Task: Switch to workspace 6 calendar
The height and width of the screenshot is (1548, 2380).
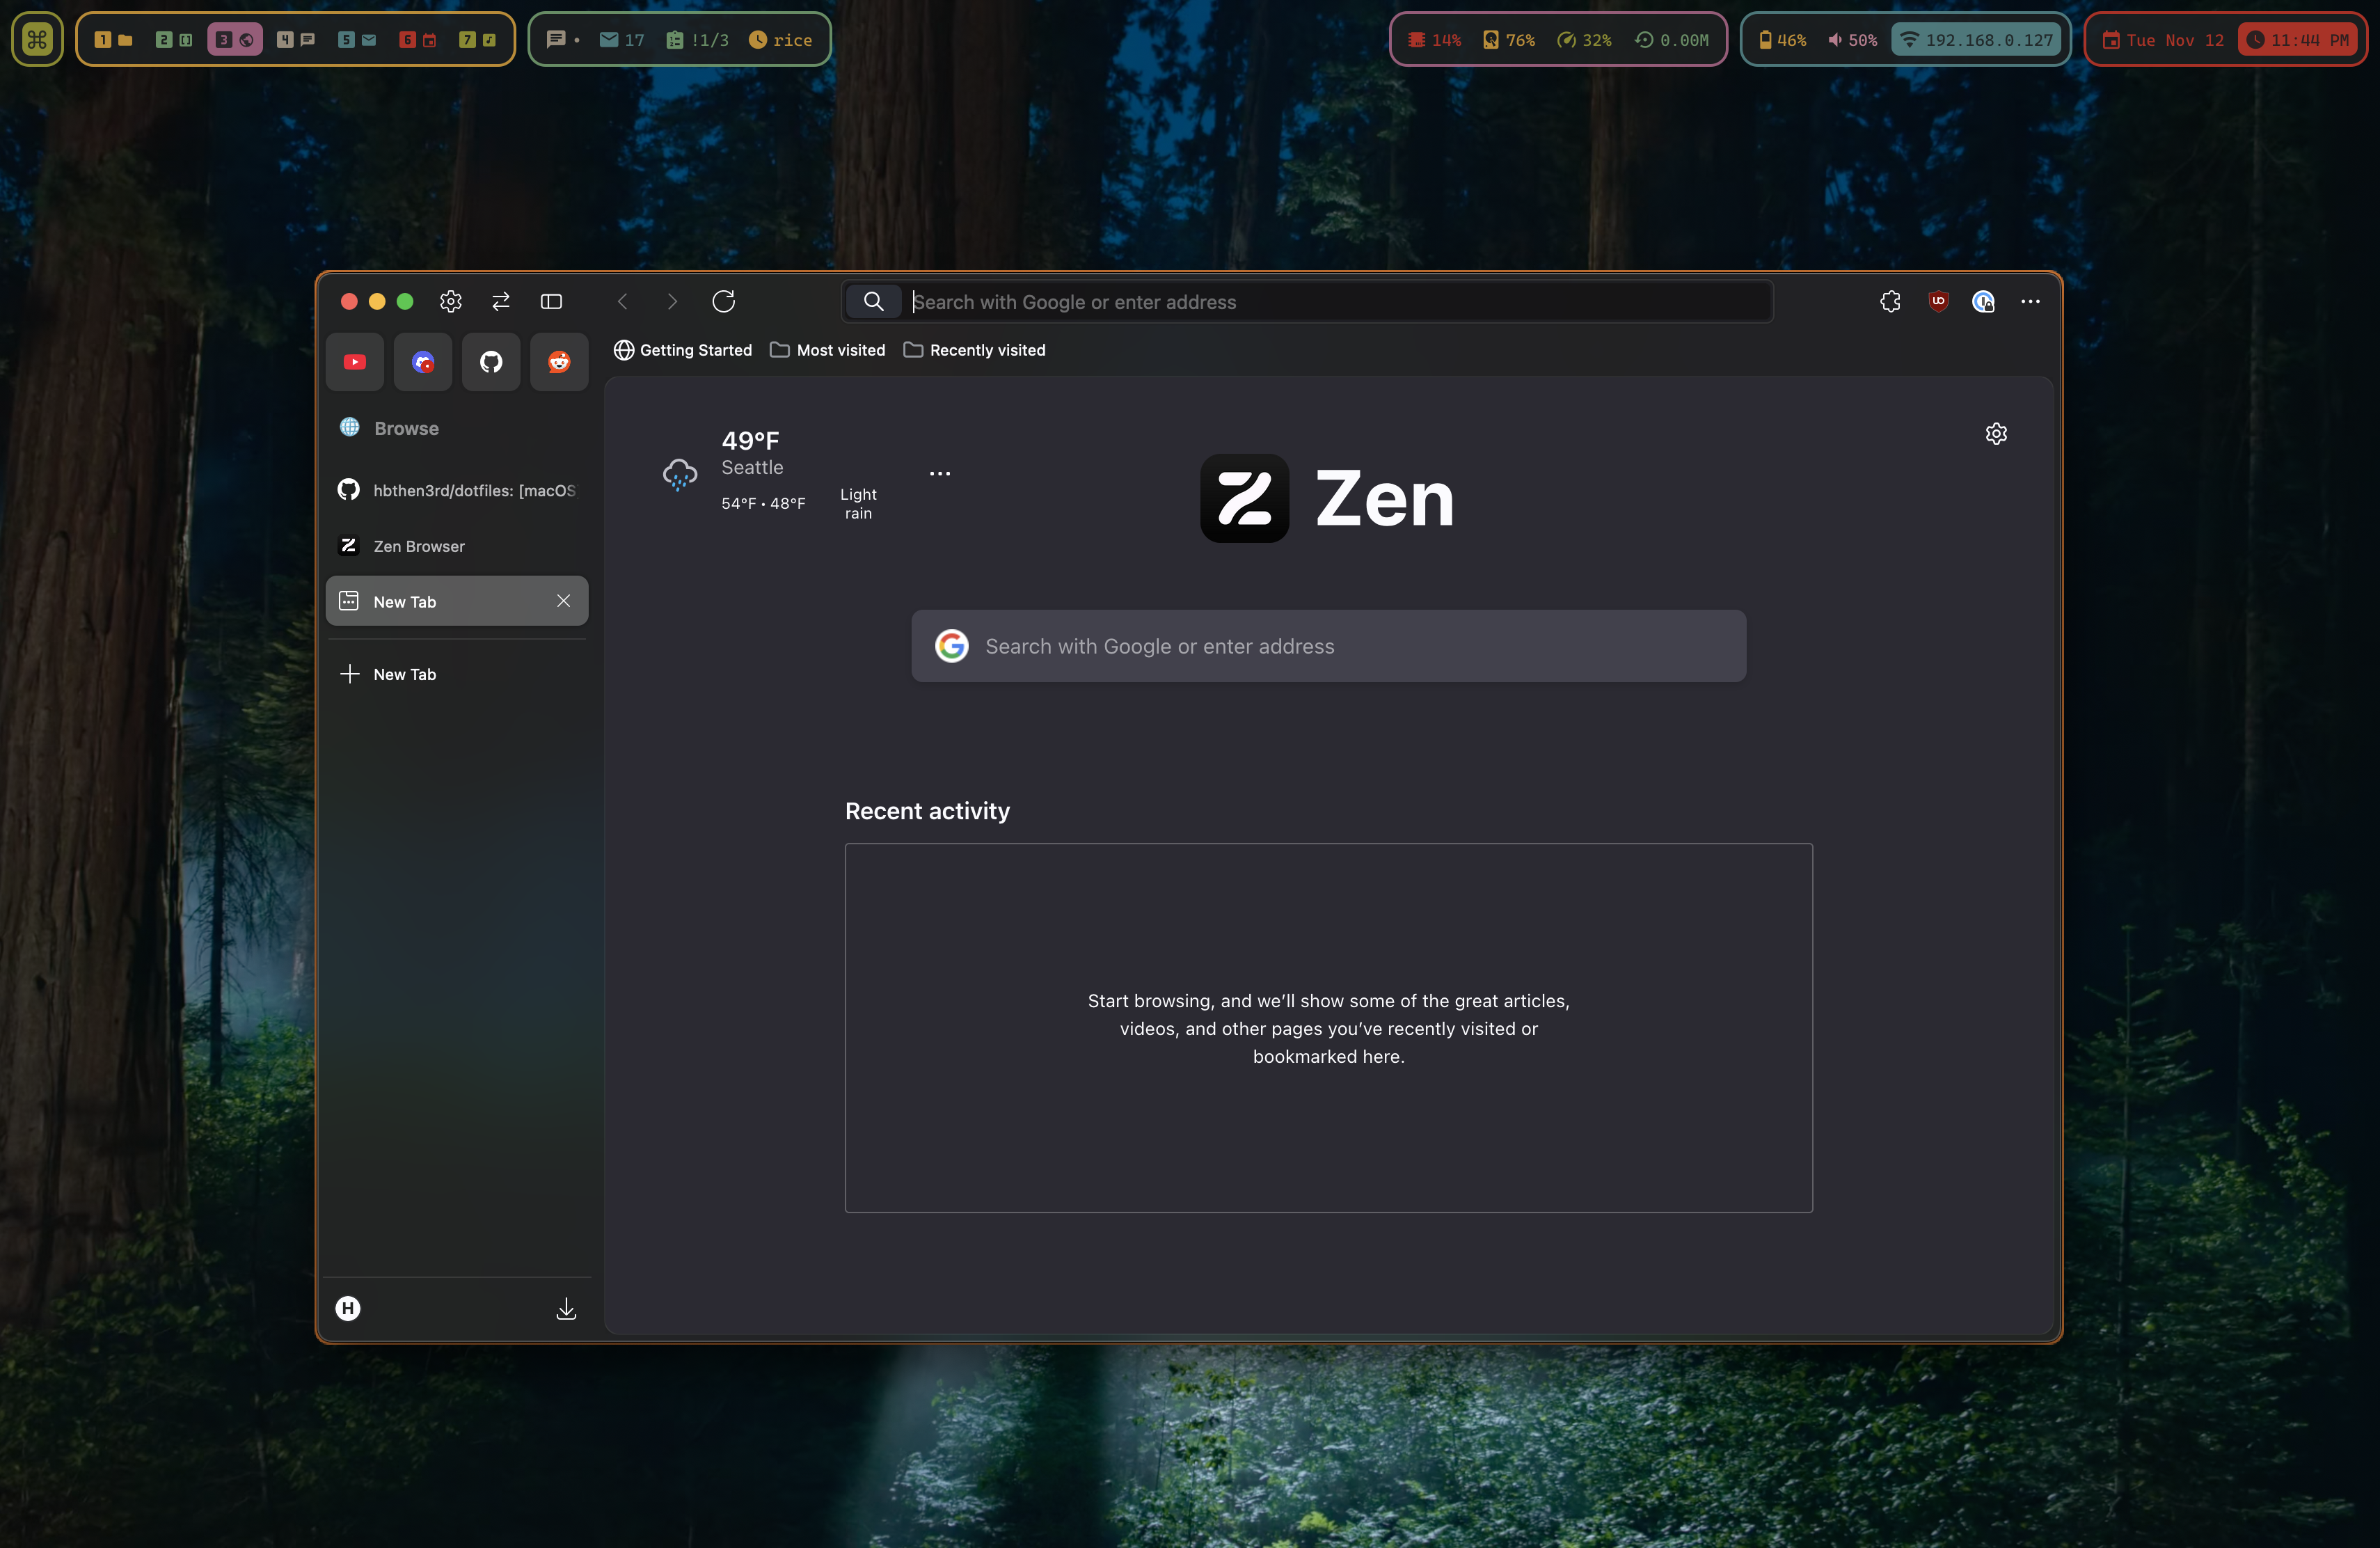Action: click(x=418, y=40)
